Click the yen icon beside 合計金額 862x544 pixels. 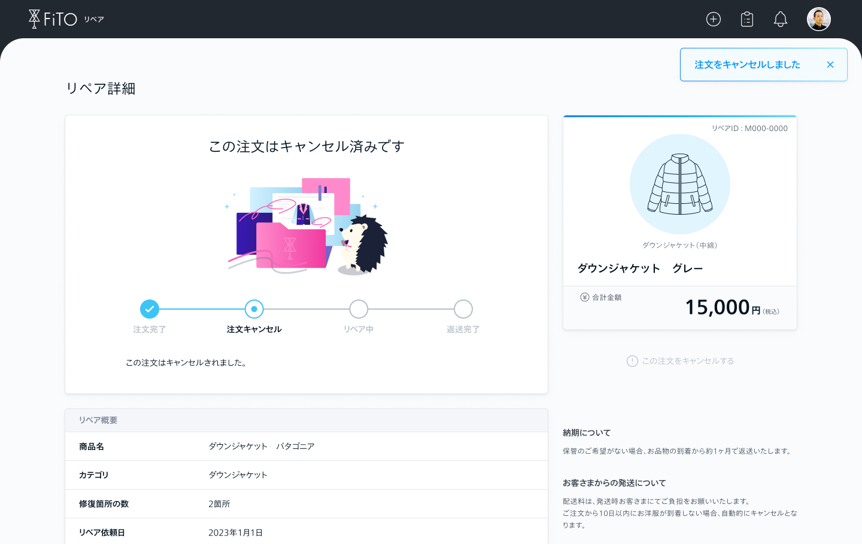[x=584, y=297]
